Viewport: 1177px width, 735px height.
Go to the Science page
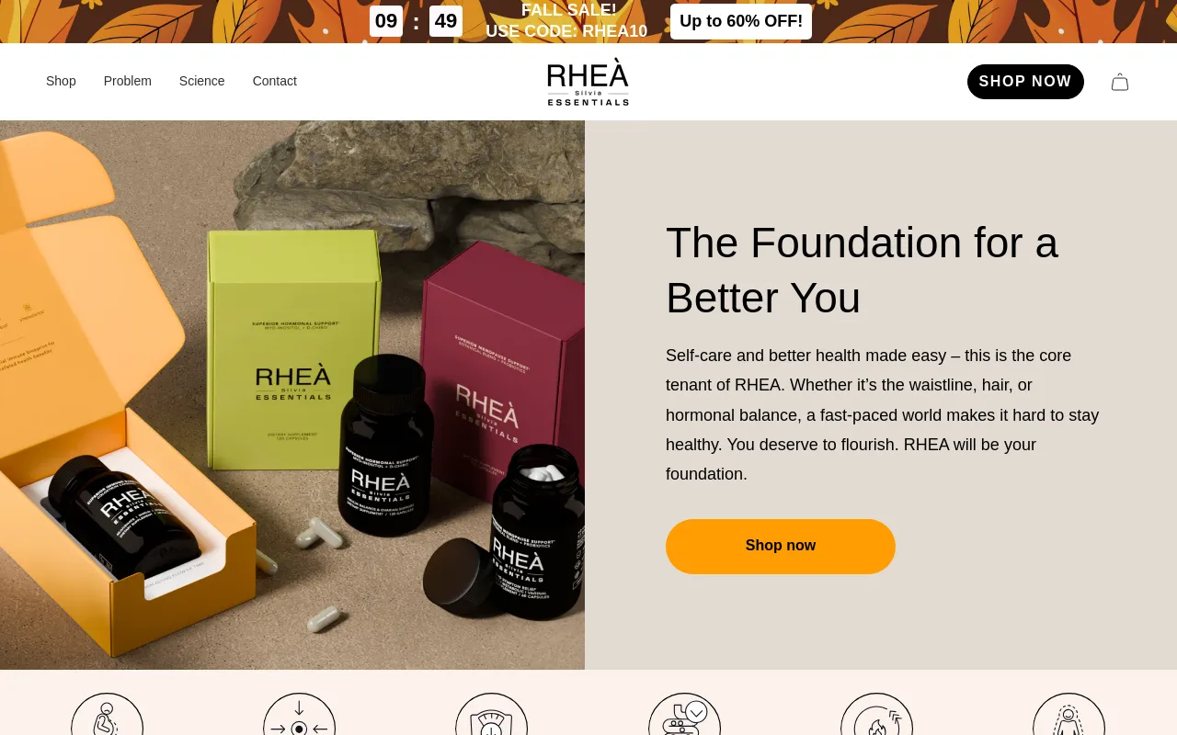pyautogui.click(x=202, y=81)
